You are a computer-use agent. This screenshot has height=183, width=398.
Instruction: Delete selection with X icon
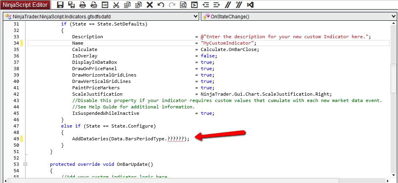150,4
